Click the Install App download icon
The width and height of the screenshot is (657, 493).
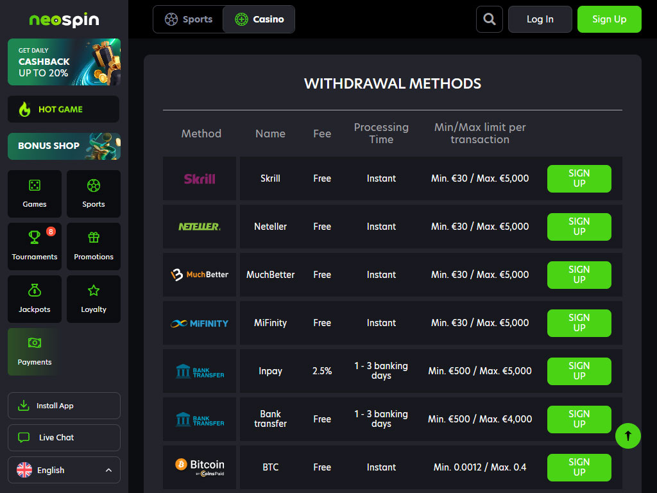[x=24, y=406]
